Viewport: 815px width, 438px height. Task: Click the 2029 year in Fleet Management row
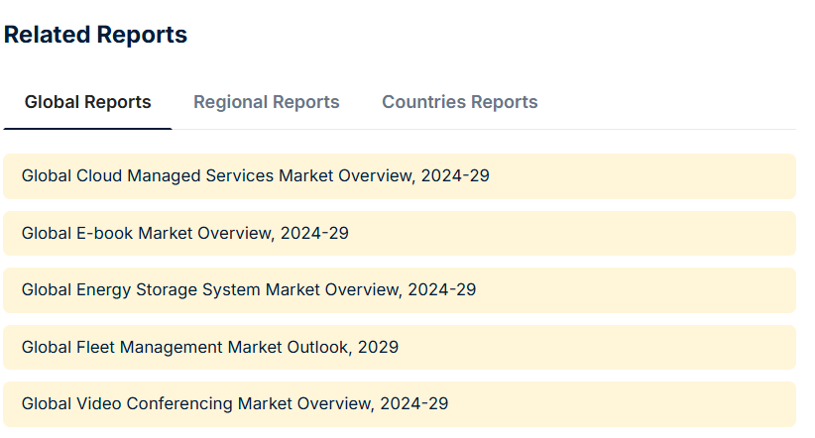click(x=378, y=347)
